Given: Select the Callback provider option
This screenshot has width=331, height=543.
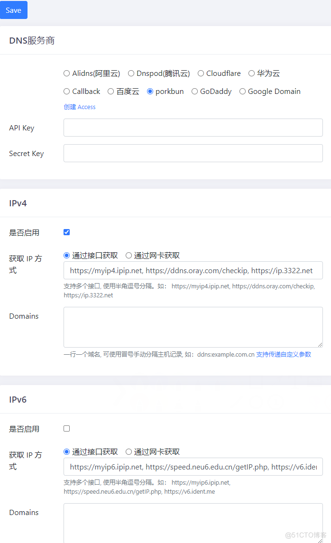Looking at the screenshot, I should pos(67,92).
